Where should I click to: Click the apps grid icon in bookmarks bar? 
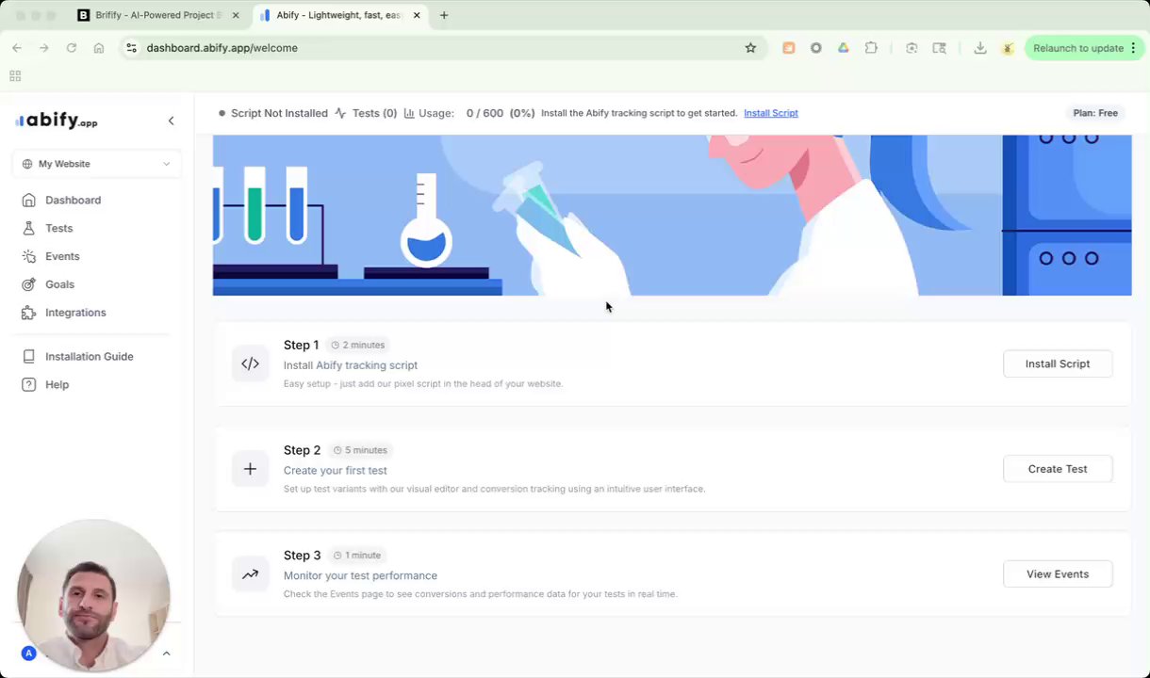pos(15,76)
